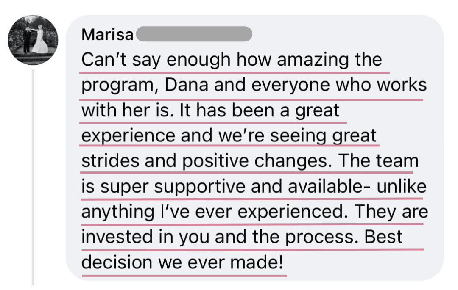Open Marisa's wedding profile picture
This screenshot has width=458, height=290.
(x=33, y=40)
